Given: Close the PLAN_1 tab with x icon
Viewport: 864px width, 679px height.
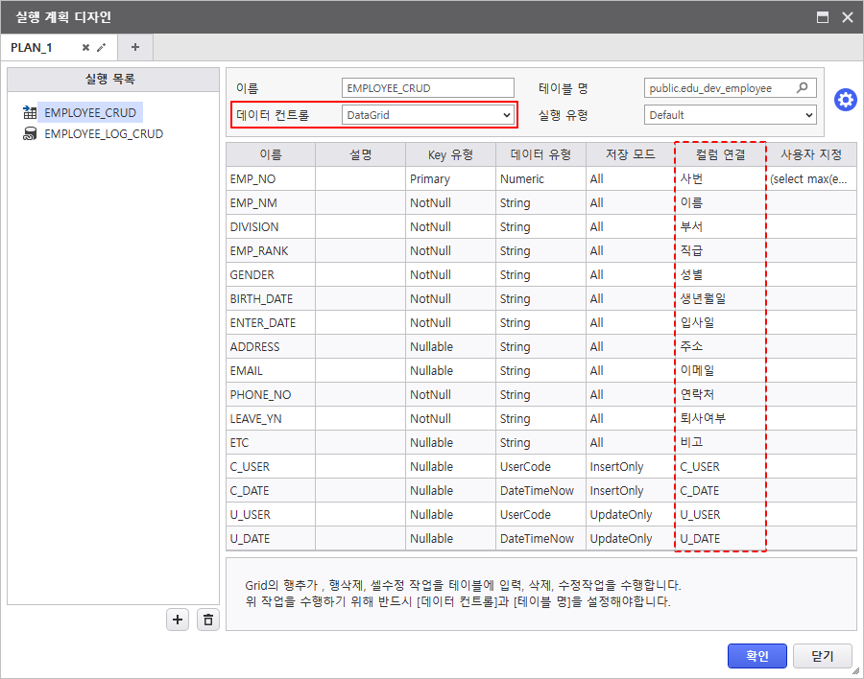Looking at the screenshot, I should (x=85, y=47).
